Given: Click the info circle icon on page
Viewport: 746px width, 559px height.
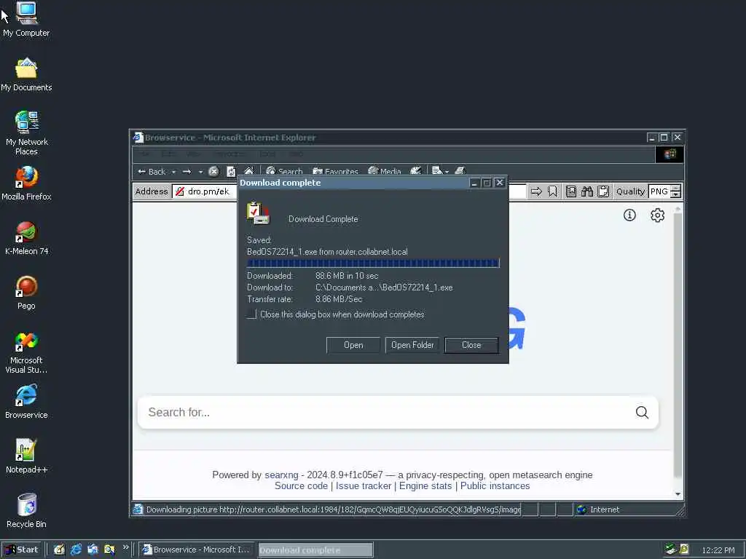Looking at the screenshot, I should pos(629,215).
